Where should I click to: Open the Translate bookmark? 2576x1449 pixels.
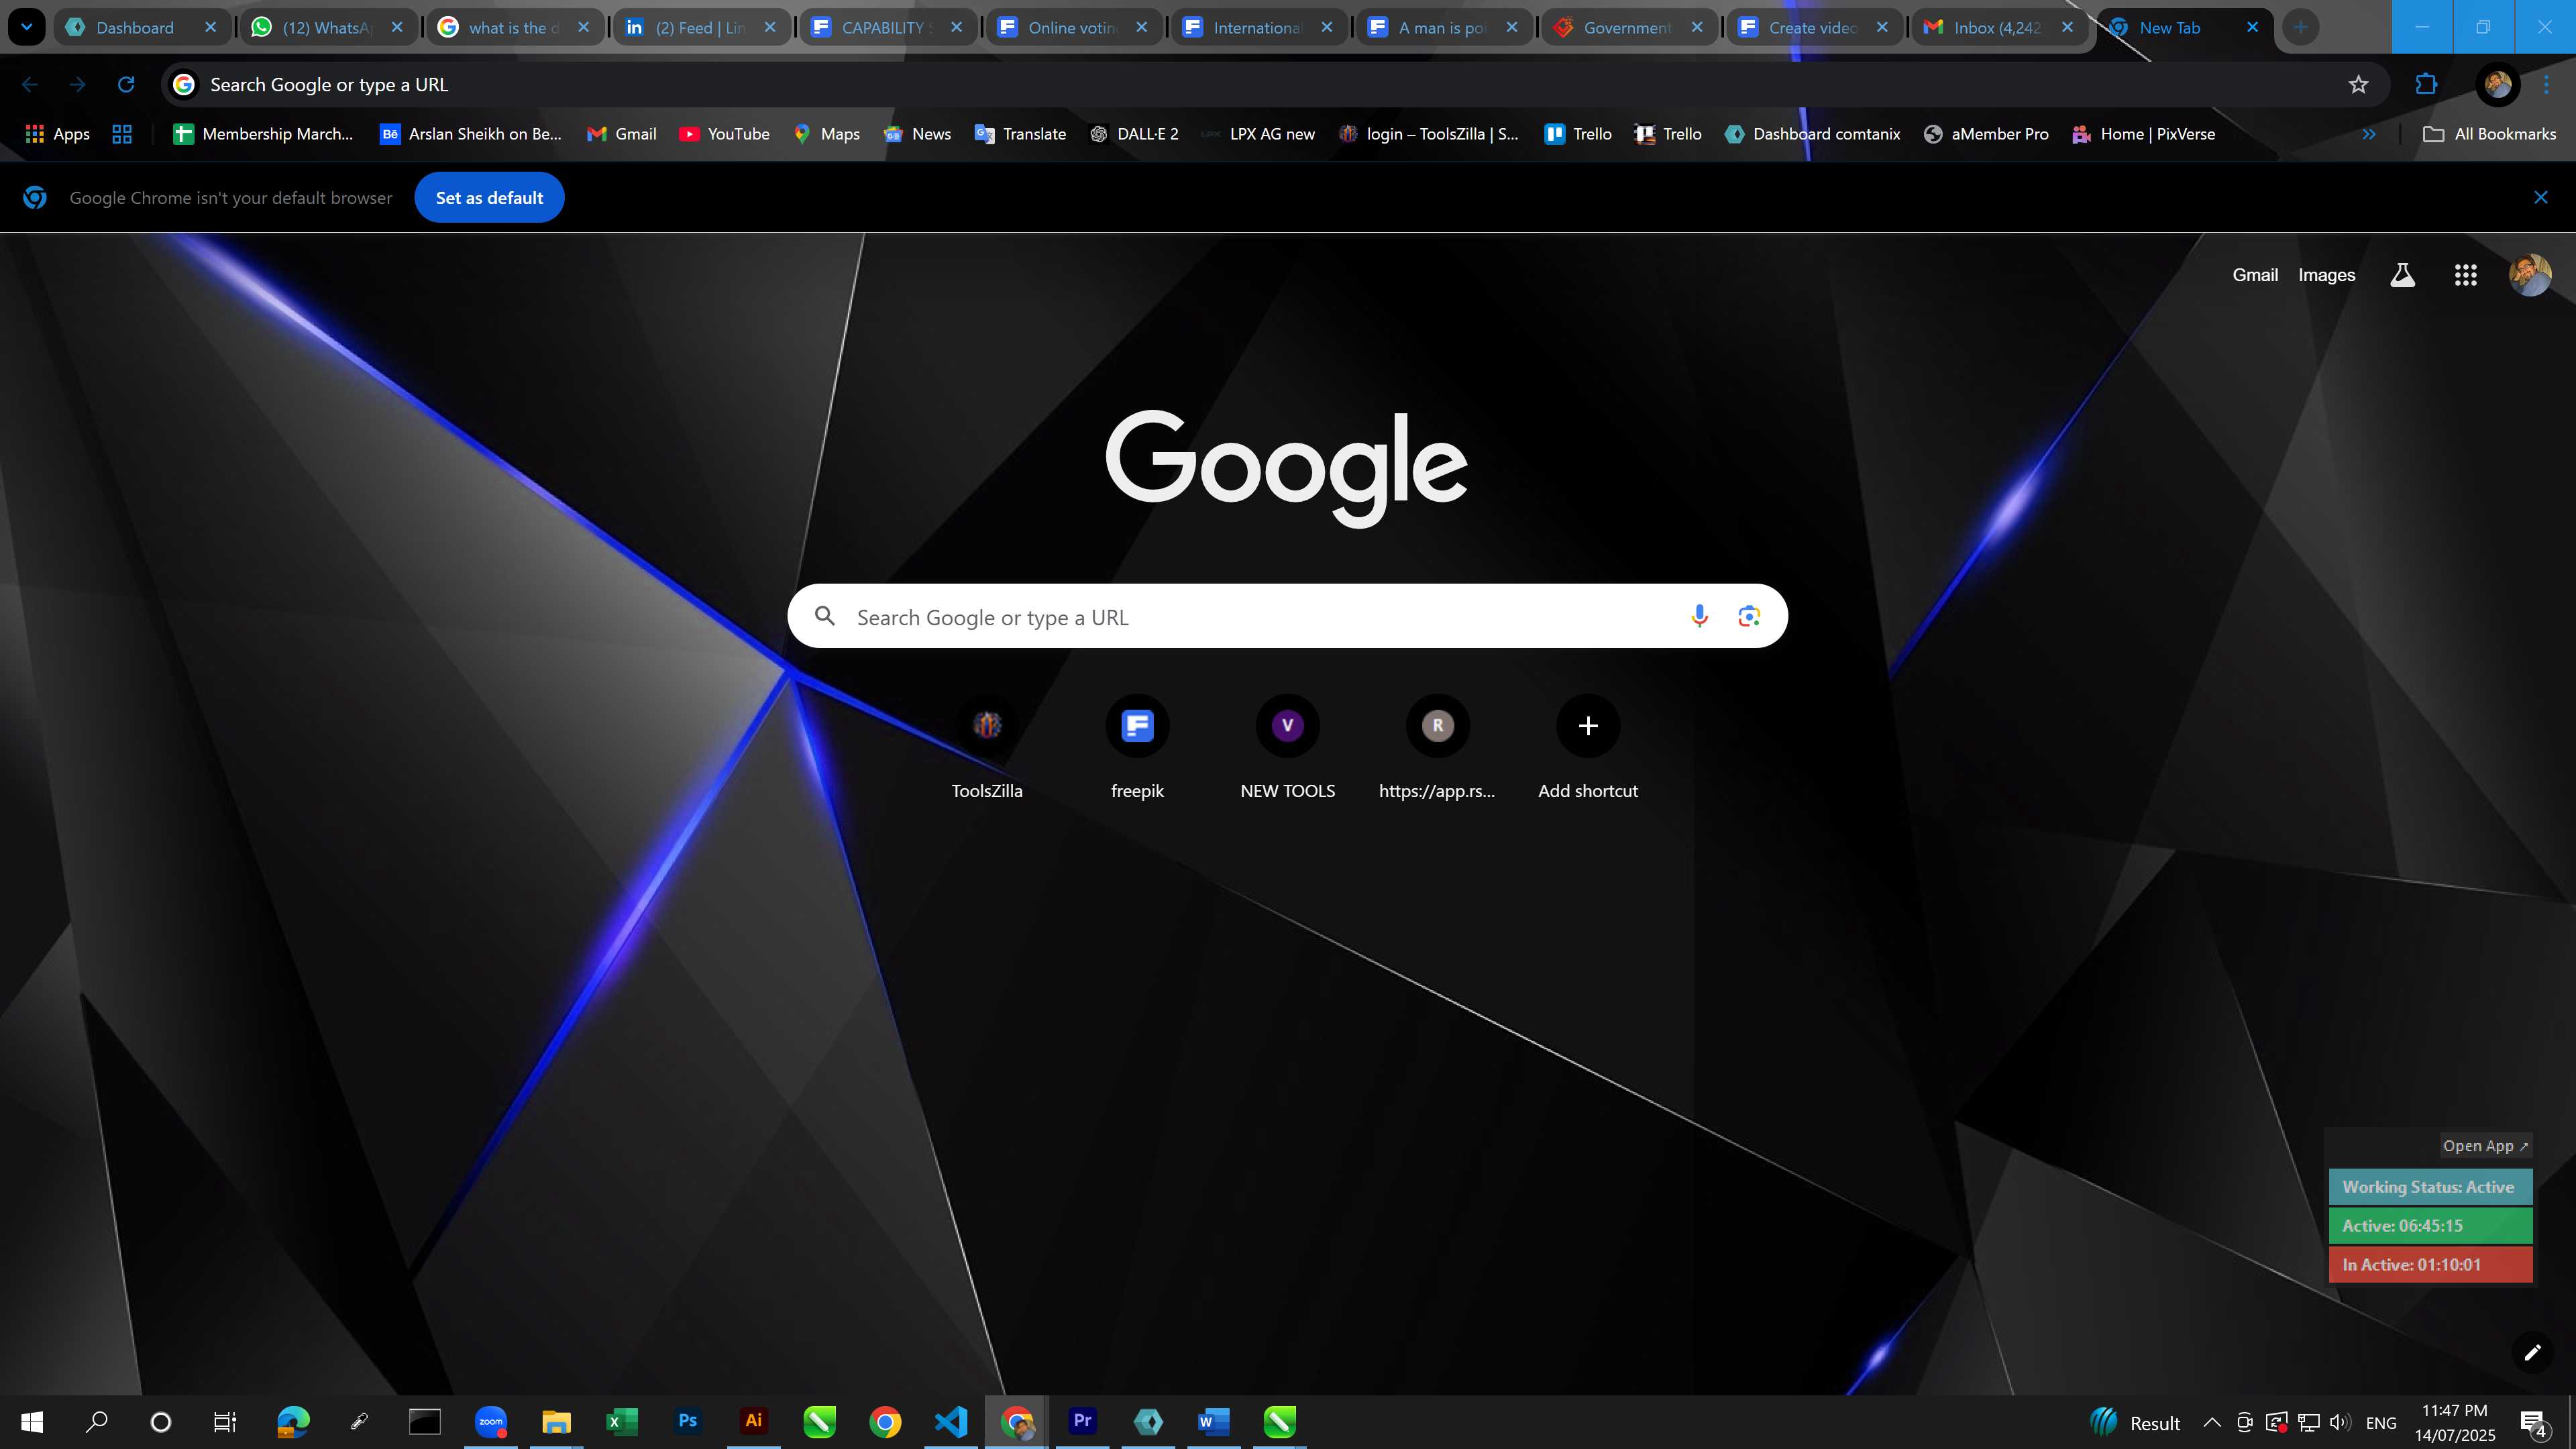pos(1020,134)
